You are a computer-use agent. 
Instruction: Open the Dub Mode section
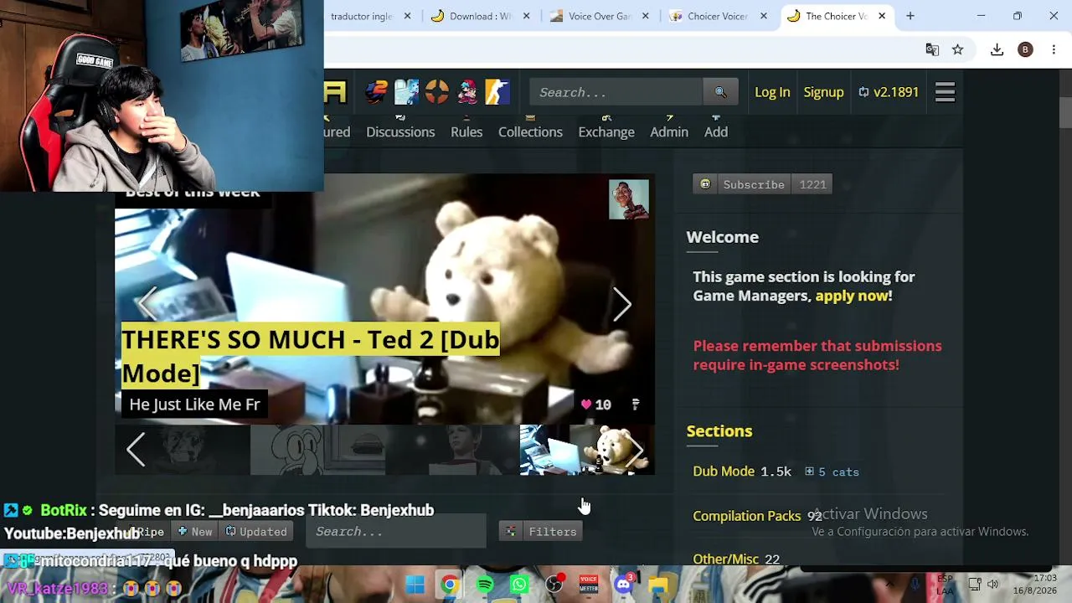(724, 472)
